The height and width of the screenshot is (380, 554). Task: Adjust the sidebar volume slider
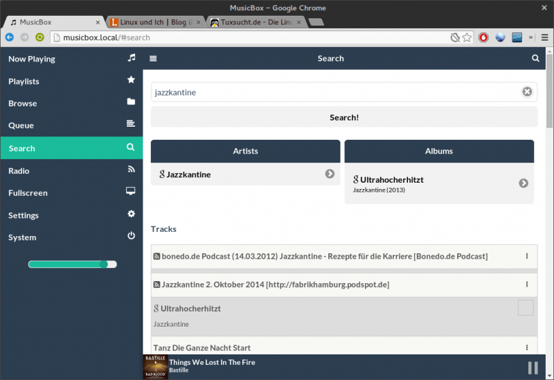tap(104, 264)
